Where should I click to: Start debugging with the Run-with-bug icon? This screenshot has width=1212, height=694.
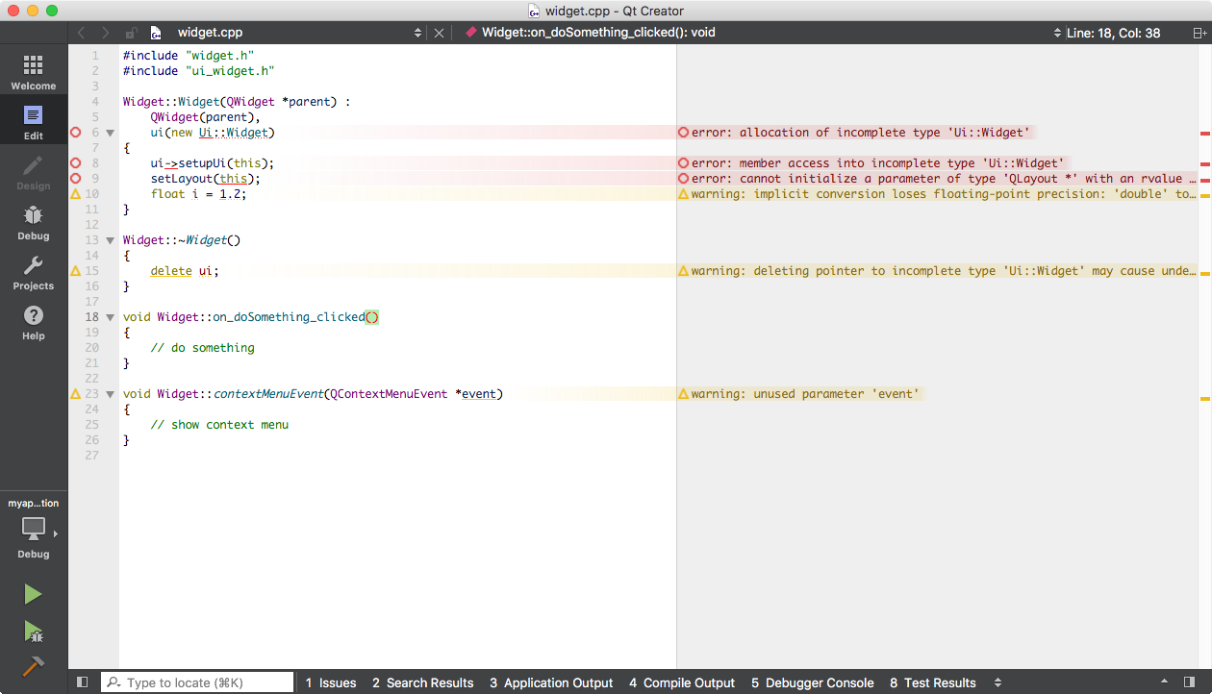coord(34,632)
